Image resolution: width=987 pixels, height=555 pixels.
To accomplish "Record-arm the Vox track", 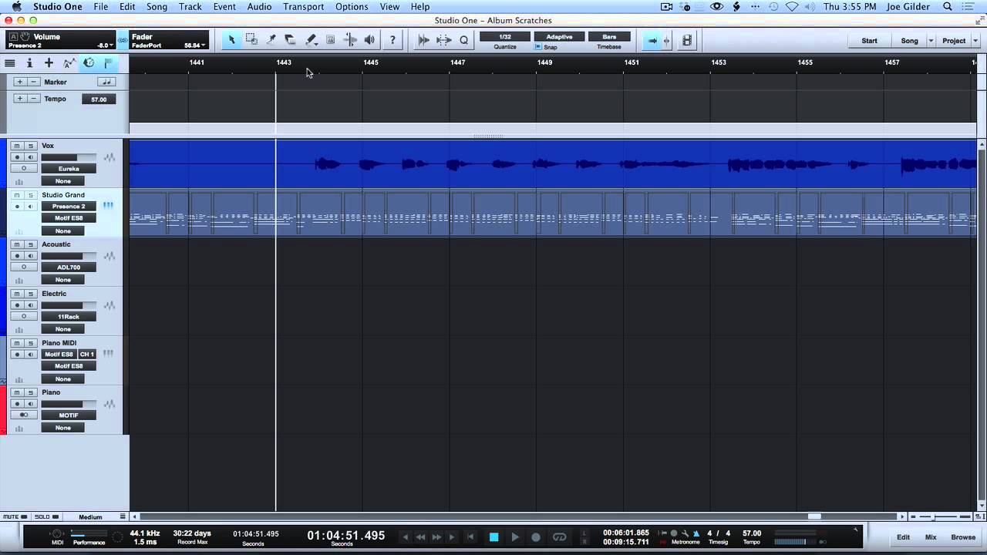I will 17,157.
